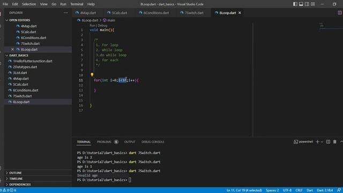
Task: Show the Debug Console tab
Action: pyautogui.click(x=153, y=142)
